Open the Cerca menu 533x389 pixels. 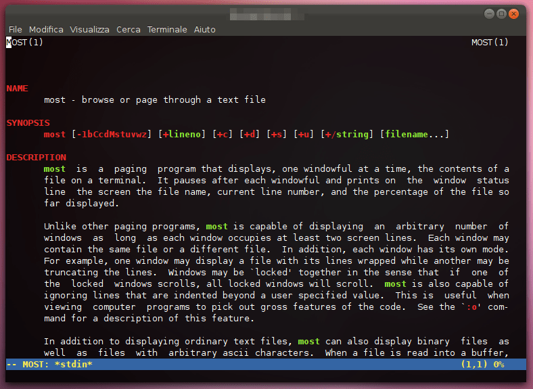[x=129, y=30]
